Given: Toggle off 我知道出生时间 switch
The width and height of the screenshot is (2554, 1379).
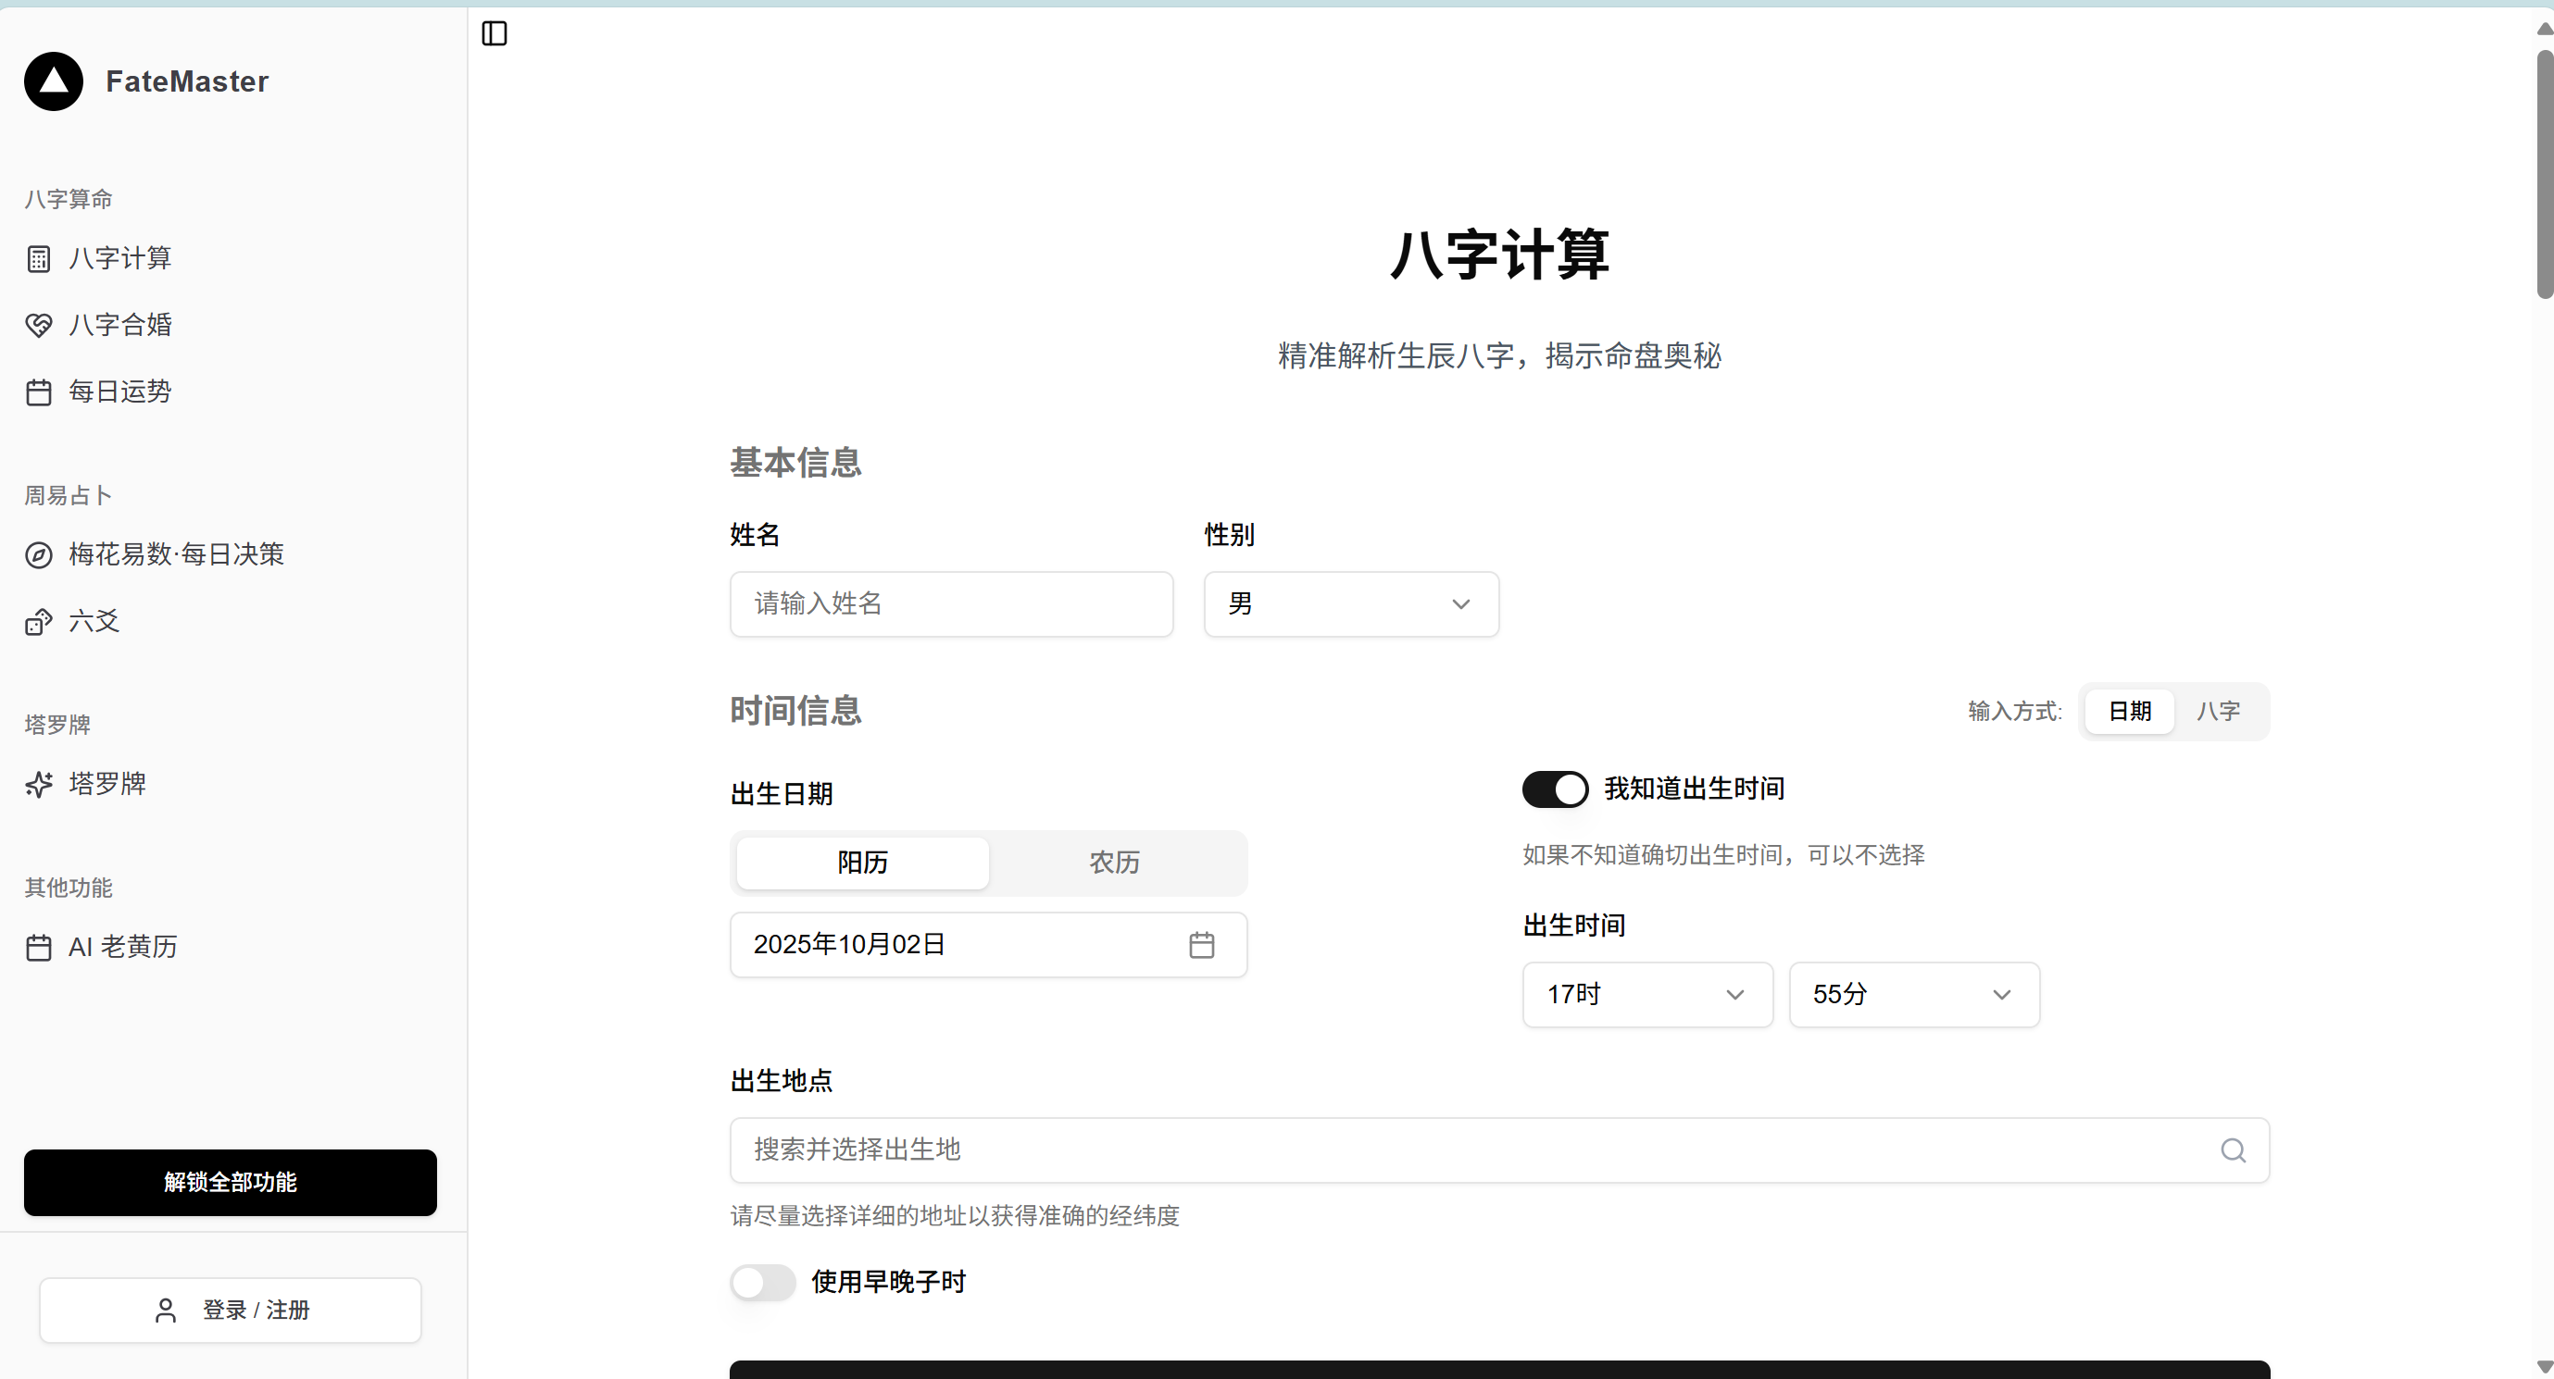Looking at the screenshot, I should pos(1555,789).
